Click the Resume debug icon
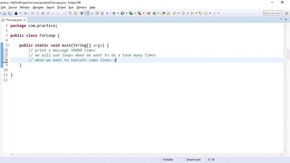Image resolution: width=290 pixels, height=163 pixels. [32, 13]
